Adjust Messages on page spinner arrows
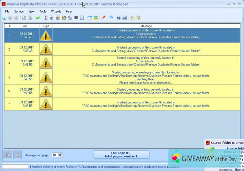 click(x=61, y=155)
